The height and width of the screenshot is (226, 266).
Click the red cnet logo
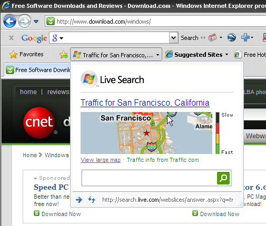click(x=39, y=122)
